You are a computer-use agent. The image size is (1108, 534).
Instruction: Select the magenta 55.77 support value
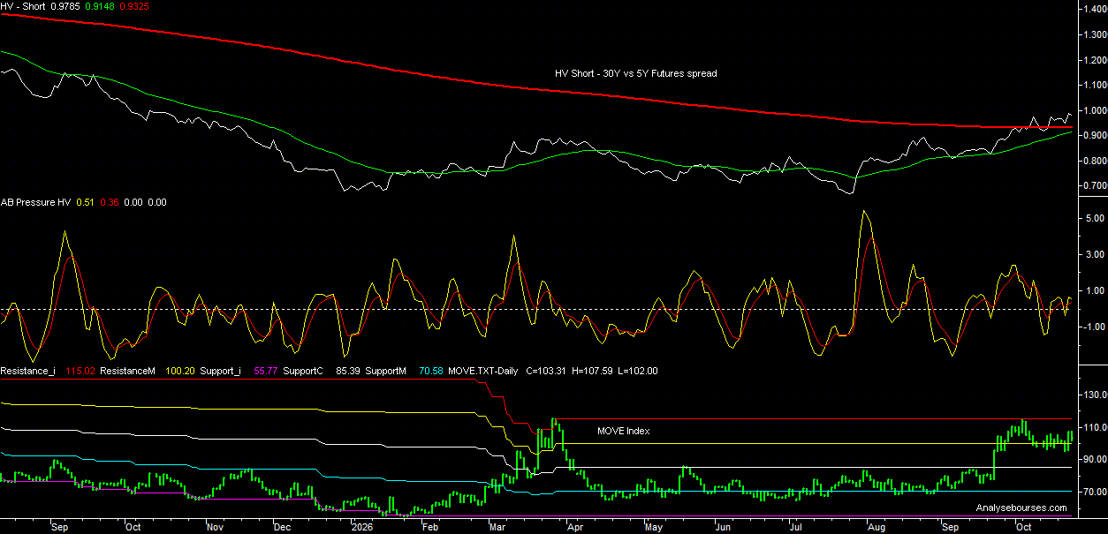268,371
